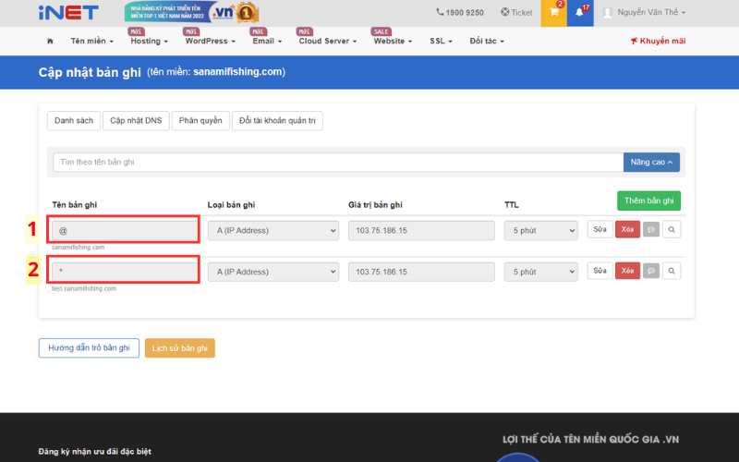This screenshot has height=462, width=739.
Task: Click the comment icon on * record
Action: [651, 271]
